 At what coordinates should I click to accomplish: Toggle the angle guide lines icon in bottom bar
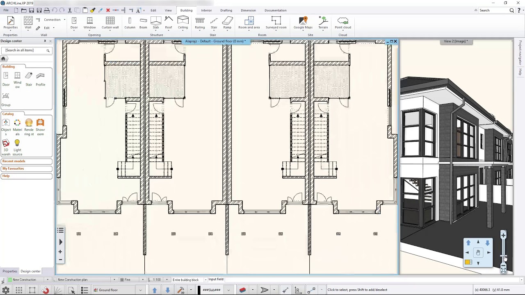(58, 290)
